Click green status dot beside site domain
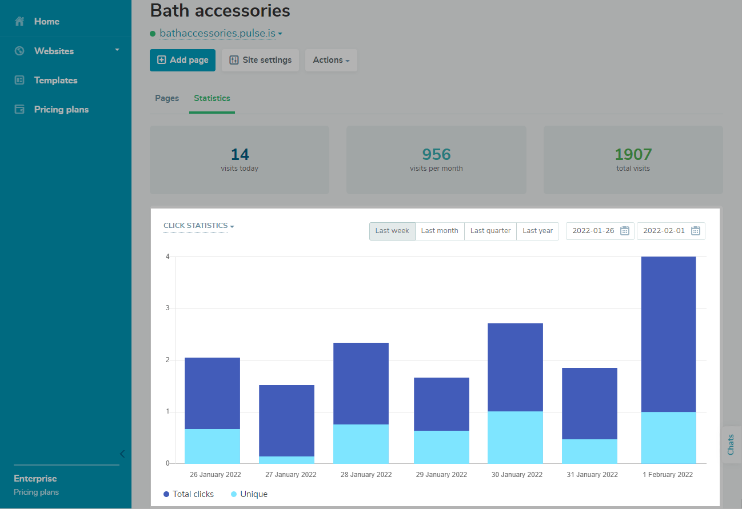Screen dimensions: 742x509 click(x=153, y=34)
